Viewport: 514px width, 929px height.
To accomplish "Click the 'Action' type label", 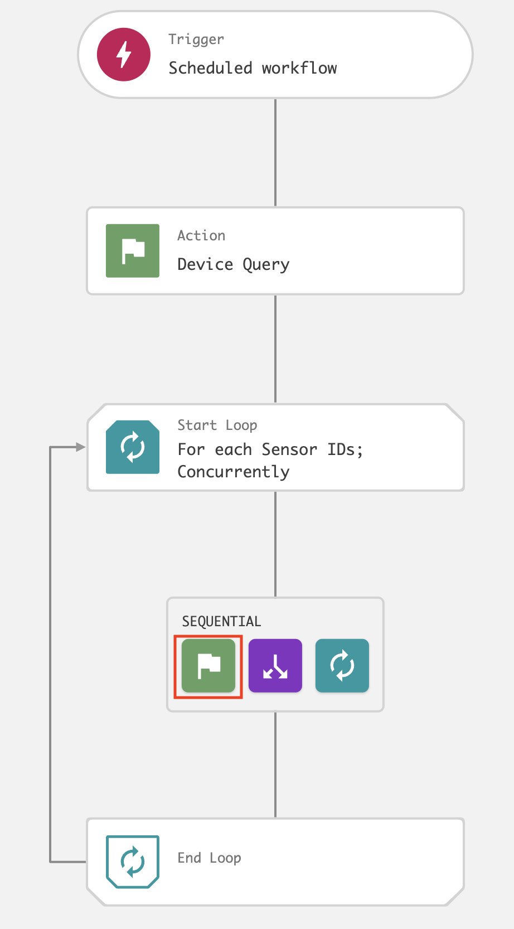I will click(x=201, y=236).
